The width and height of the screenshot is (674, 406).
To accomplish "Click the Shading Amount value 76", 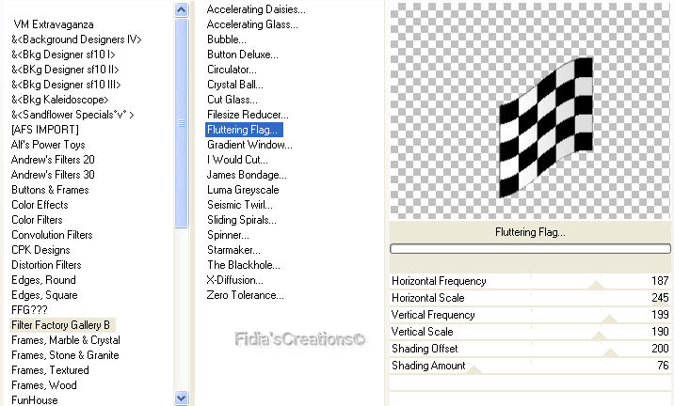I will coord(664,366).
